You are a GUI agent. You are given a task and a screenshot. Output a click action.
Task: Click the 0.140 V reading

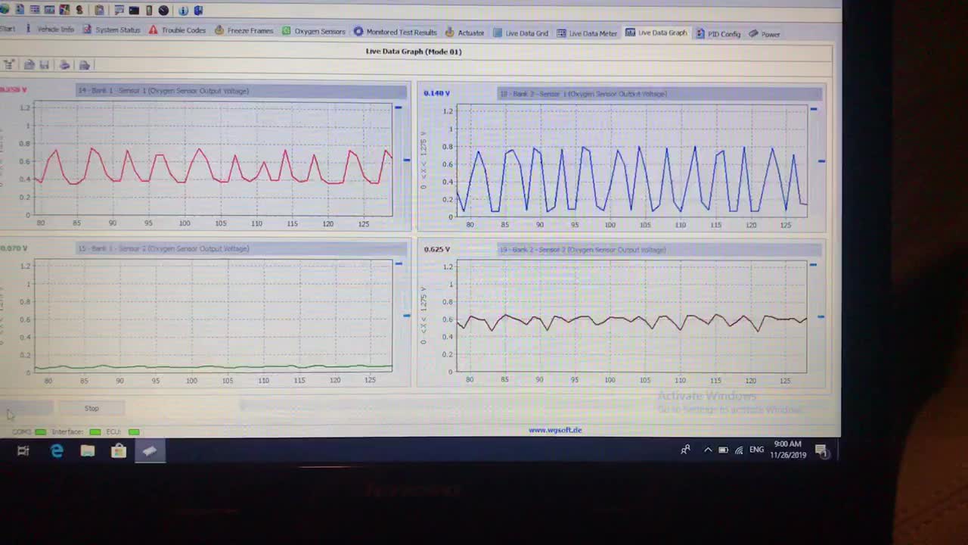[x=437, y=93]
